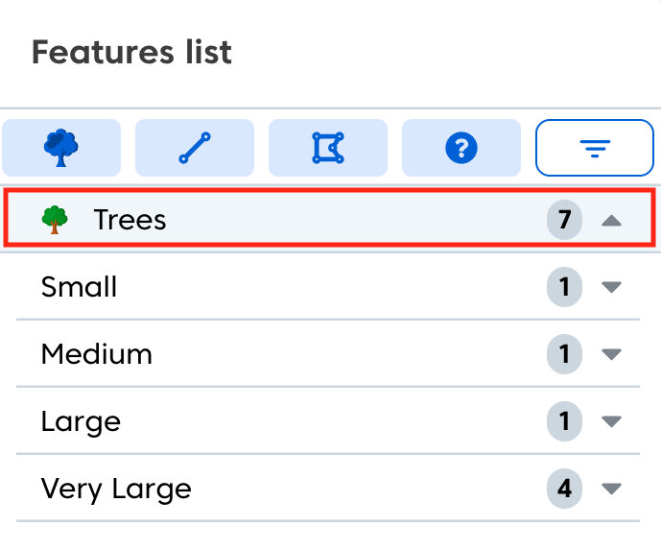Screen dimensions: 661x550
Task: Expand the Medium category arrow
Action: tap(611, 354)
